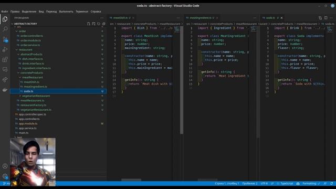
Task: Click the webcam overlay thumbnail
Action: coord(33,162)
